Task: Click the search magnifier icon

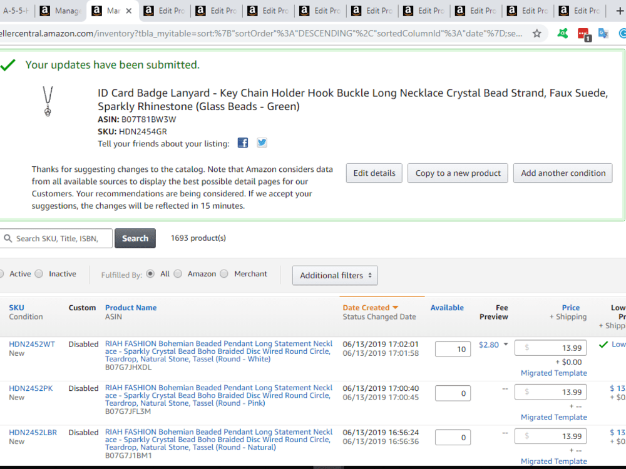Action: coord(8,238)
